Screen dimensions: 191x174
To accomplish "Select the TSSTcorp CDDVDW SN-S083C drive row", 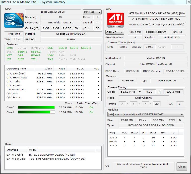I will click(53, 159).
